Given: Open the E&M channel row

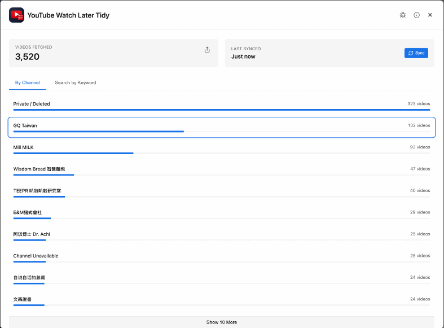Looking at the screenshot, I should (222, 215).
